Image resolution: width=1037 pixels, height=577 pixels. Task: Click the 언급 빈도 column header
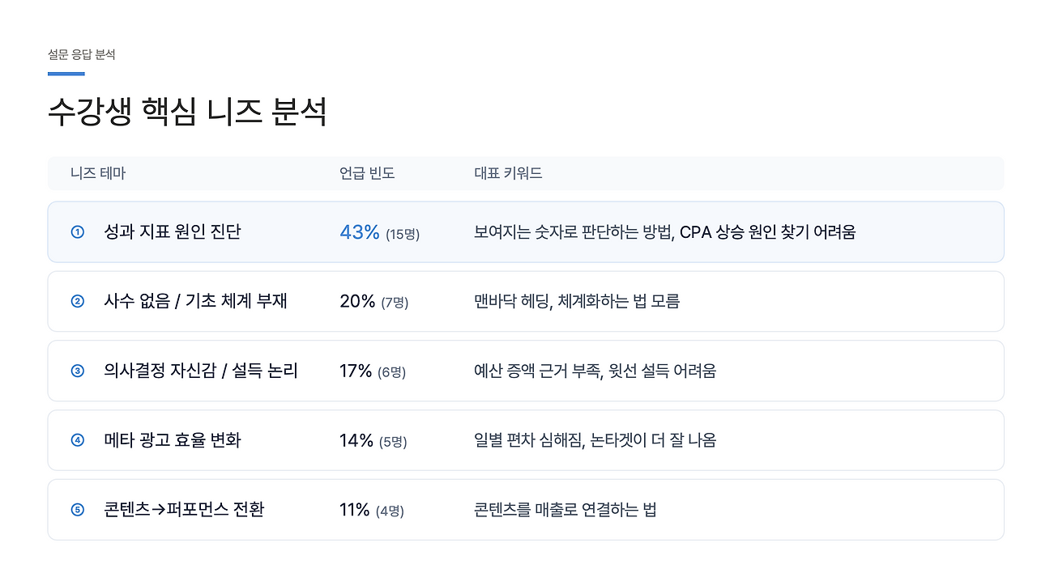click(x=367, y=173)
